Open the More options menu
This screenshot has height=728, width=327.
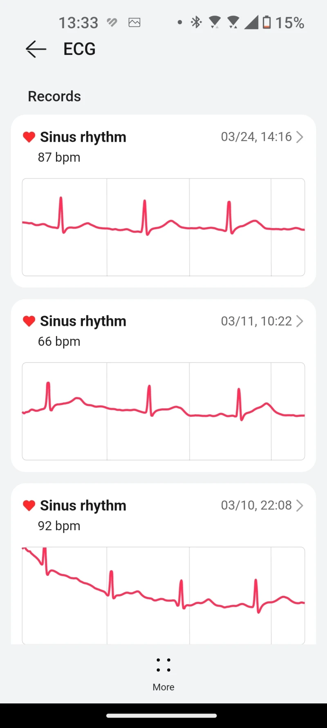(163, 665)
